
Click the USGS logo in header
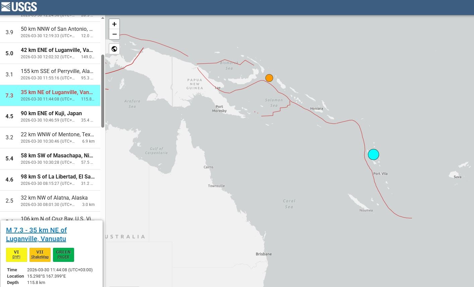pyautogui.click(x=19, y=7)
